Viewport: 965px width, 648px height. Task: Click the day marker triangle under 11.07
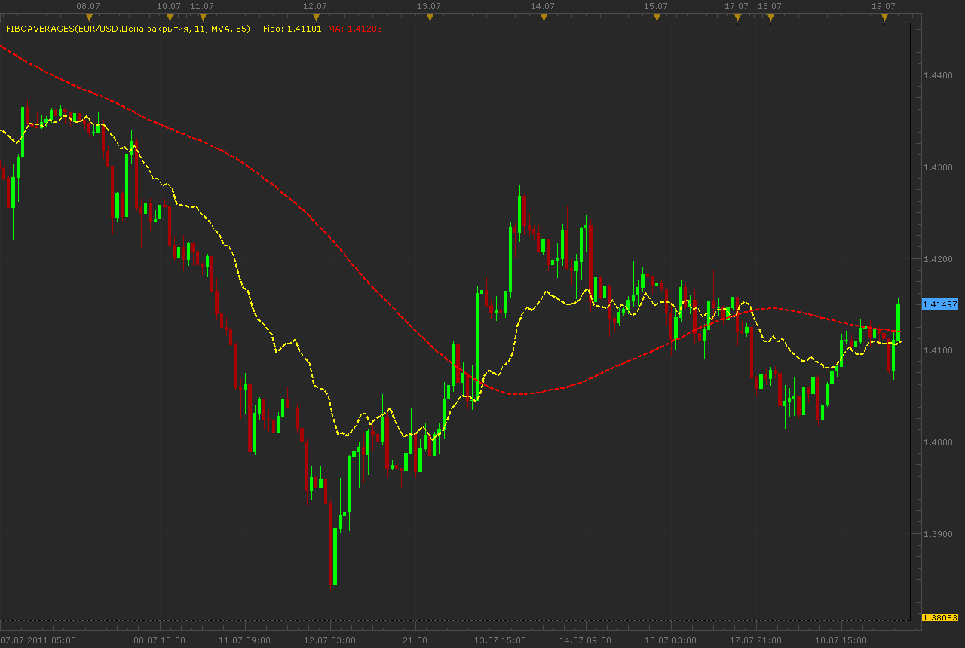(x=202, y=17)
